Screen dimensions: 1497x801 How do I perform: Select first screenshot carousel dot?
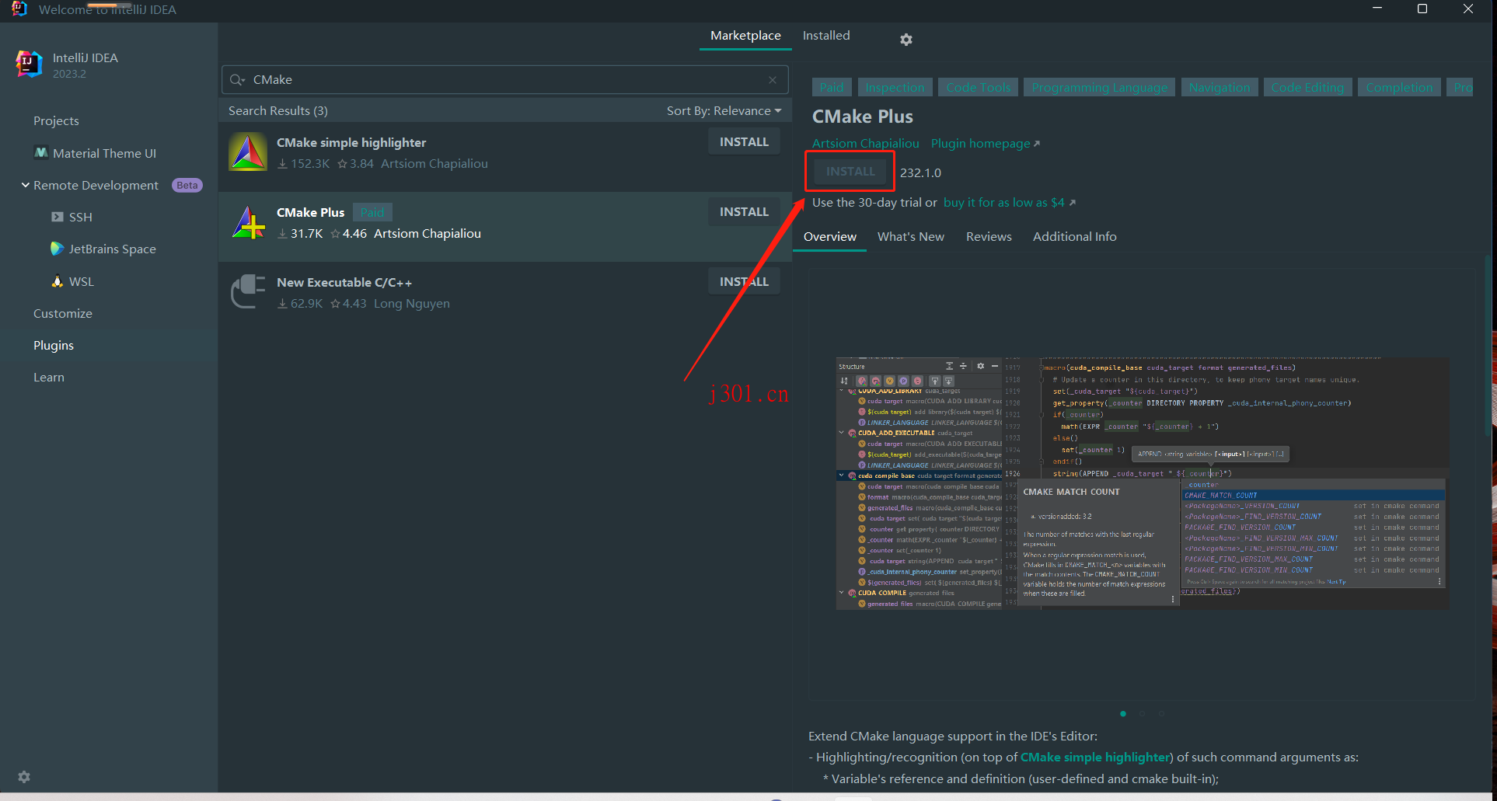(x=1123, y=713)
